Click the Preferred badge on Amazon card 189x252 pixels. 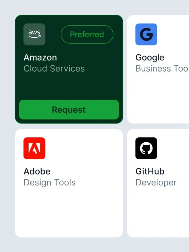click(x=87, y=34)
